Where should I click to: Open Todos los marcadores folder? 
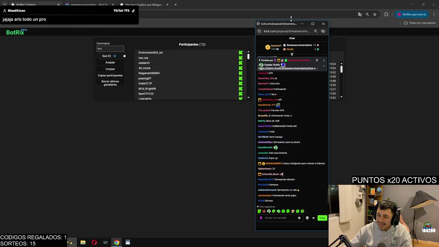coord(420,23)
